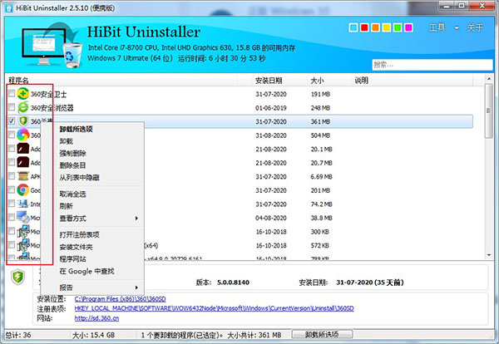Screen dimensions: 499x344
Task: Click the list scrollbar down arrow
Action: coord(489,255)
